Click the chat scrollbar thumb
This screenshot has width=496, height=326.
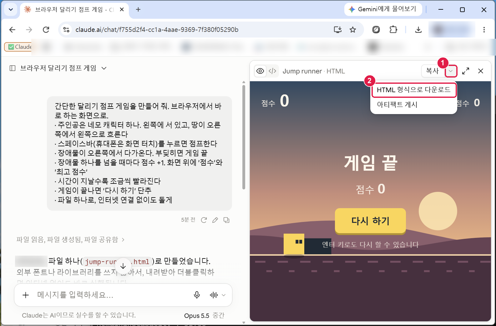(244, 137)
